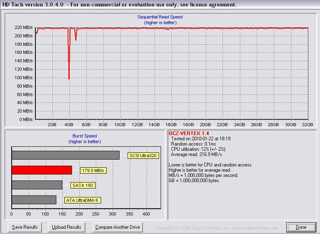The height and width of the screenshot is (234, 320).
Task: Click the 'Random access: 0.1ms' line
Action: (x=194, y=144)
